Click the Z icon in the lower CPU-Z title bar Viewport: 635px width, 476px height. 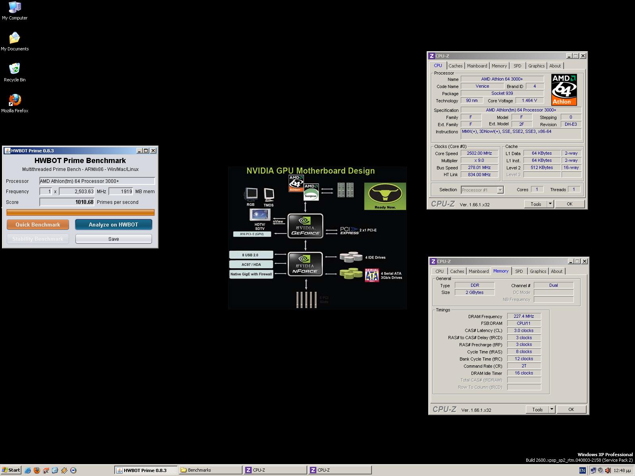(433, 261)
